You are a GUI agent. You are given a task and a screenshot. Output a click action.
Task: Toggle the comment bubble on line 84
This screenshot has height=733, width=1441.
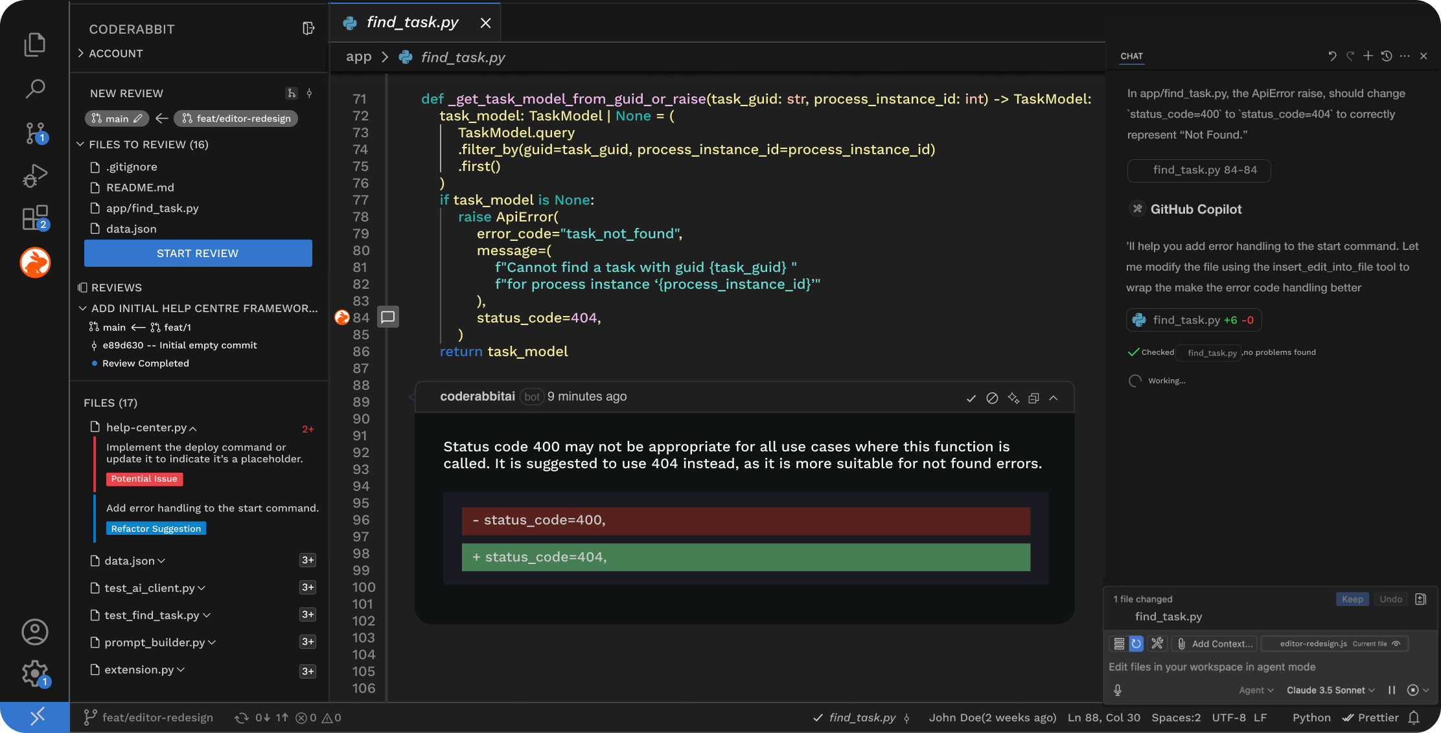[x=387, y=317]
